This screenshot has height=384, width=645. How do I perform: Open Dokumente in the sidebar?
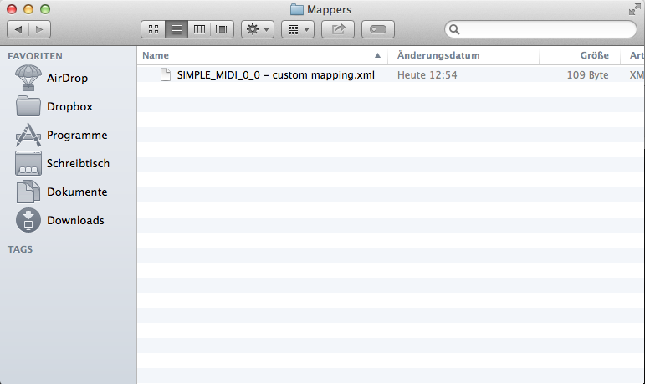point(61,192)
